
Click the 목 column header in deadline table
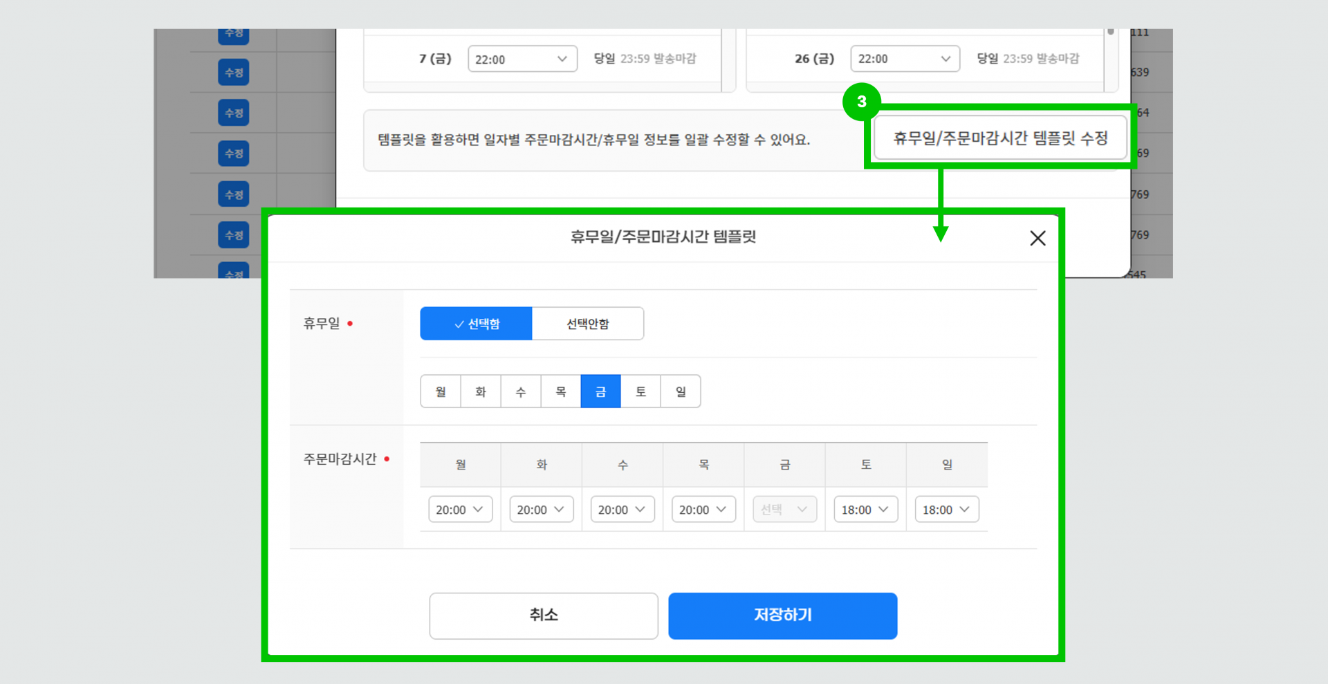click(703, 465)
